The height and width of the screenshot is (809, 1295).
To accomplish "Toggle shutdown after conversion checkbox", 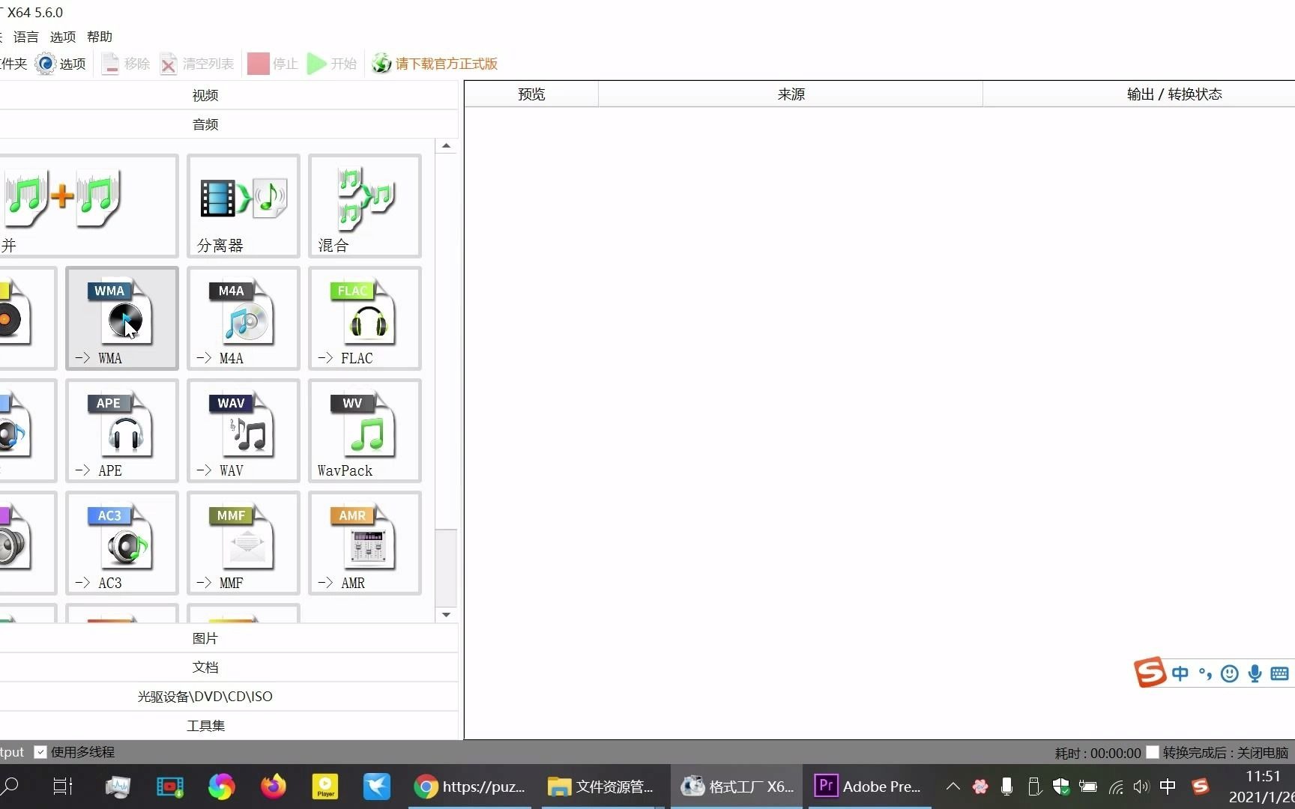I will [1153, 751].
